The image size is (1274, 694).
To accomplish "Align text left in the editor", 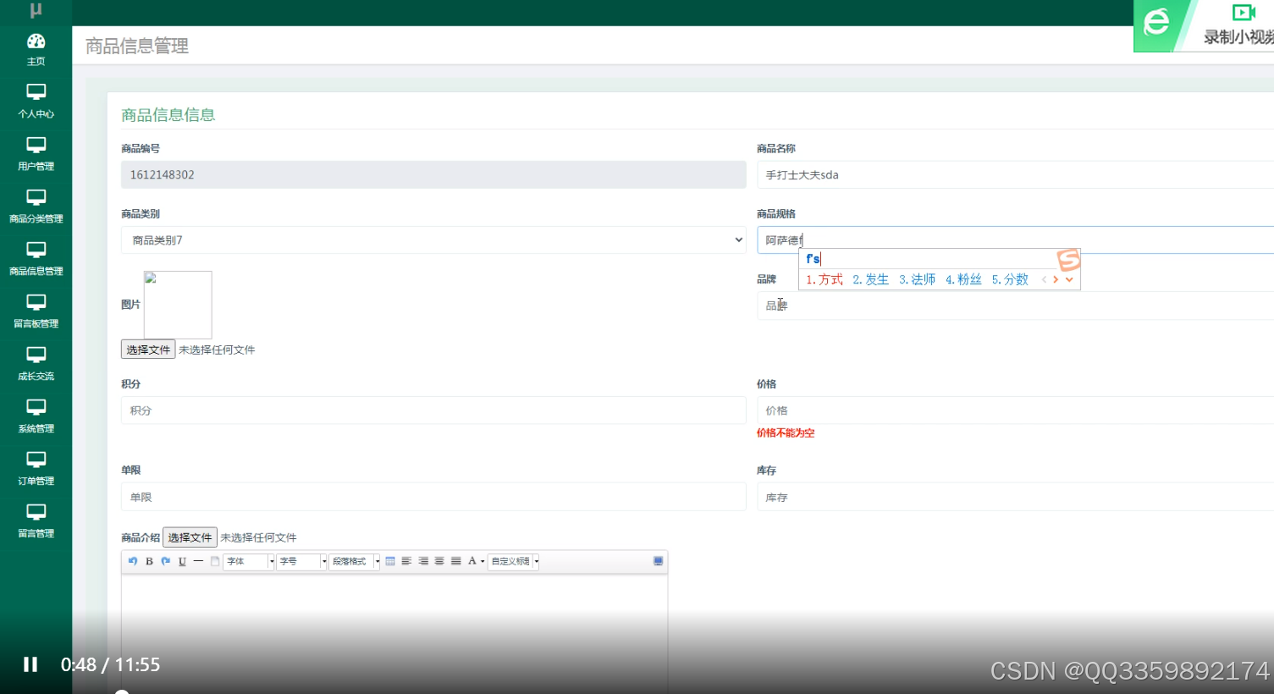I will click(x=406, y=561).
